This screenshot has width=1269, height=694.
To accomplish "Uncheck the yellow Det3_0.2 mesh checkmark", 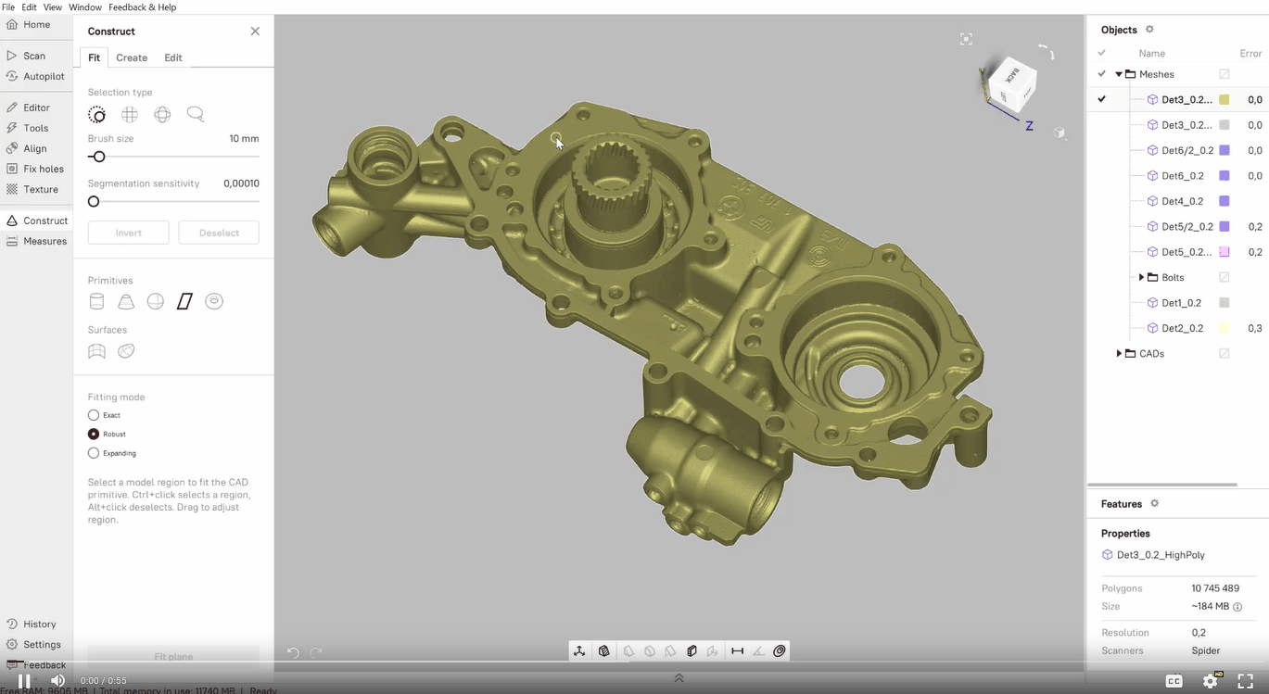I will tap(1101, 99).
